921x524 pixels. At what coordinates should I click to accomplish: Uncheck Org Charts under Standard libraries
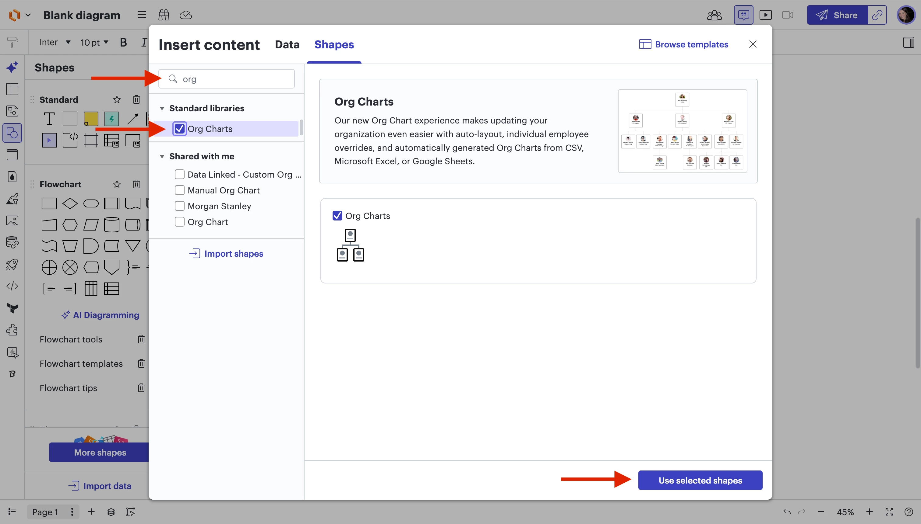(x=179, y=129)
